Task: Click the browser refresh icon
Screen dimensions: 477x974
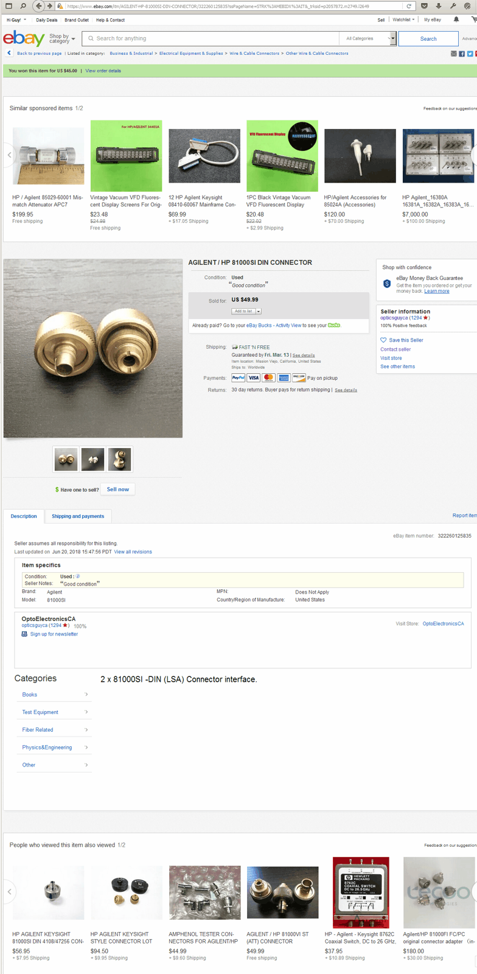Action: (409, 5)
